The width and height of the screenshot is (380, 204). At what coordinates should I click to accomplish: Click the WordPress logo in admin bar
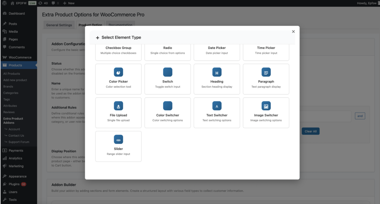point(4,3)
